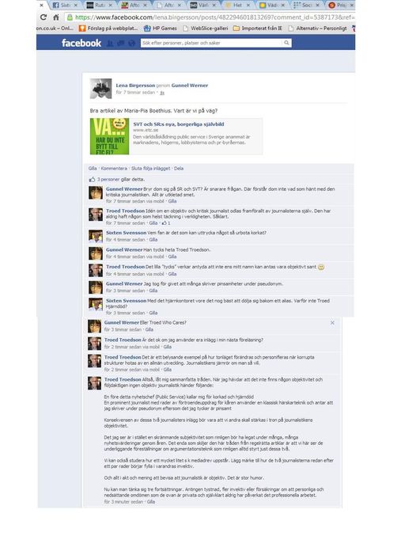
Task: Click the Facebook logo in header
Action: [x=81, y=44]
